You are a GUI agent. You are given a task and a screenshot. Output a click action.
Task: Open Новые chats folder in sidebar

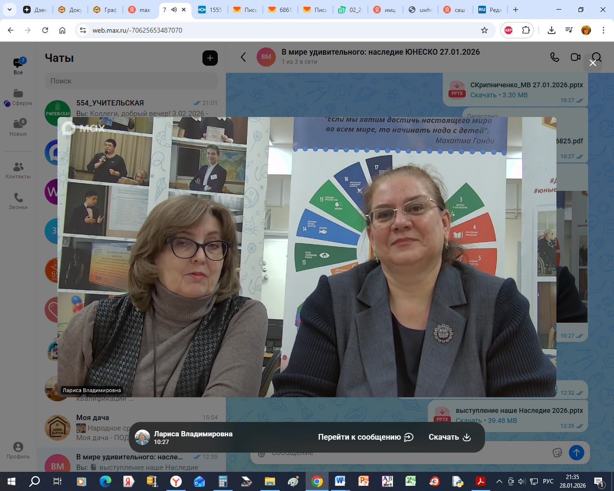[18, 128]
